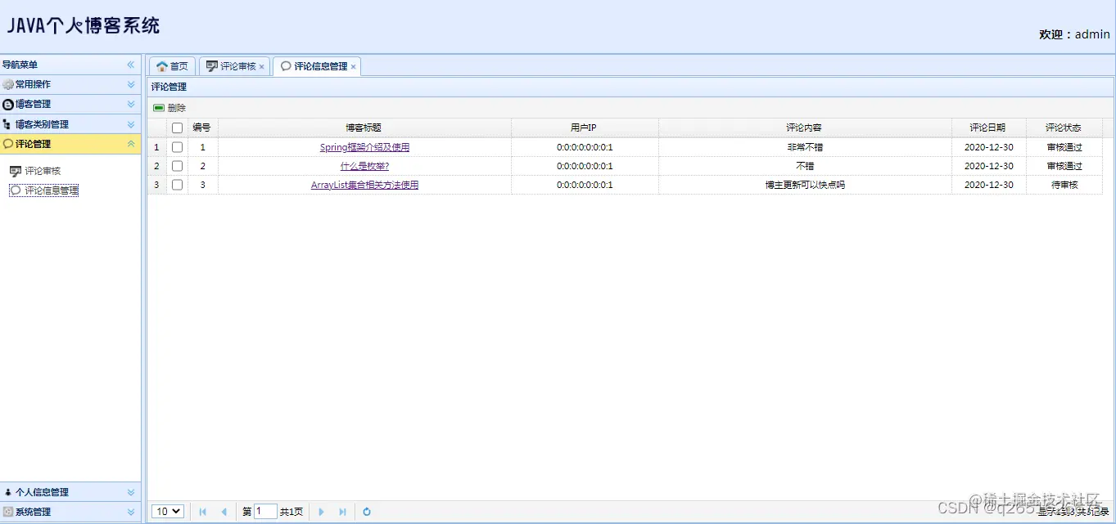Sort by the 编号 column header
The width and height of the screenshot is (1116, 524).
click(202, 128)
